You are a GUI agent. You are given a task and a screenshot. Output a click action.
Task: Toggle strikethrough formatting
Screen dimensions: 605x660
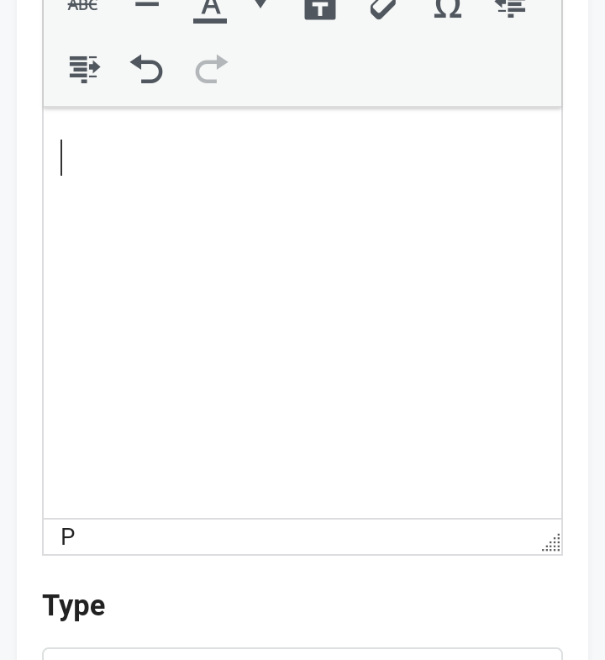click(x=82, y=6)
